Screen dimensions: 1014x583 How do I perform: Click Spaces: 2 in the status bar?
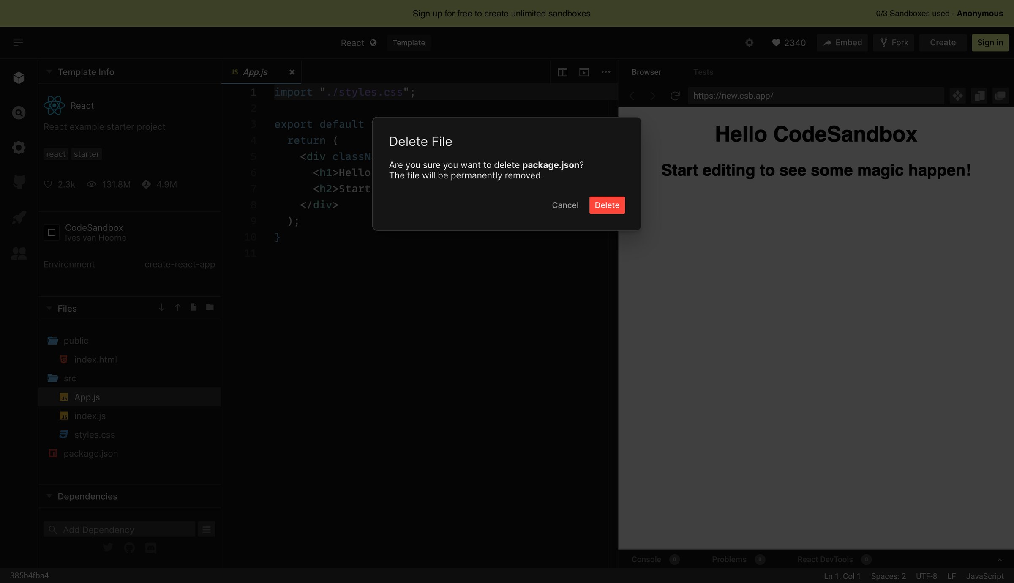click(x=888, y=576)
